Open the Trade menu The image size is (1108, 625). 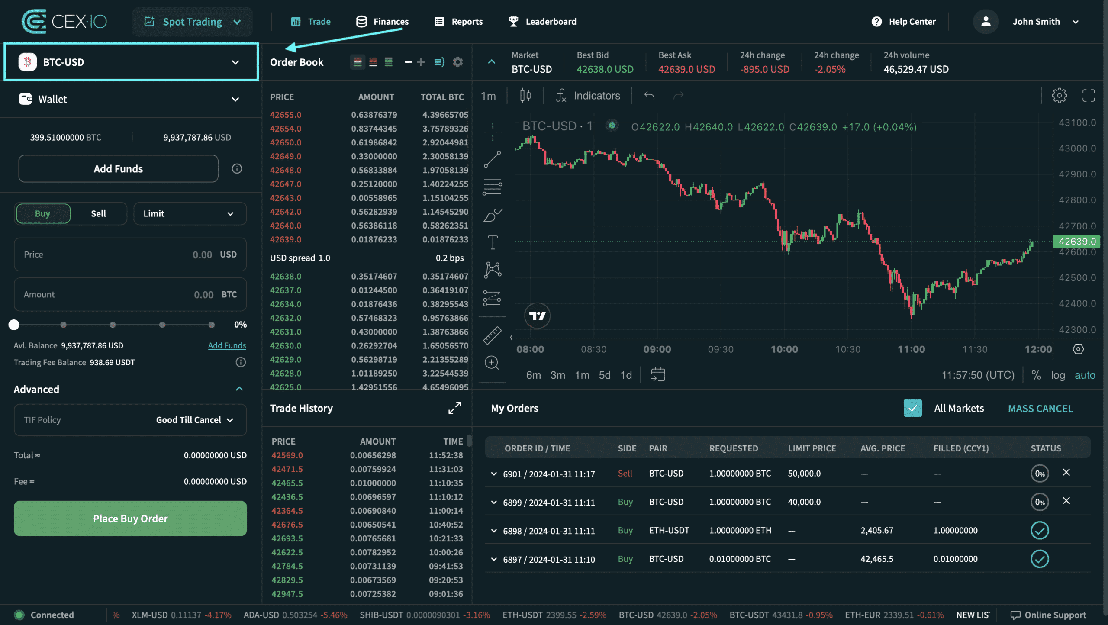point(311,22)
